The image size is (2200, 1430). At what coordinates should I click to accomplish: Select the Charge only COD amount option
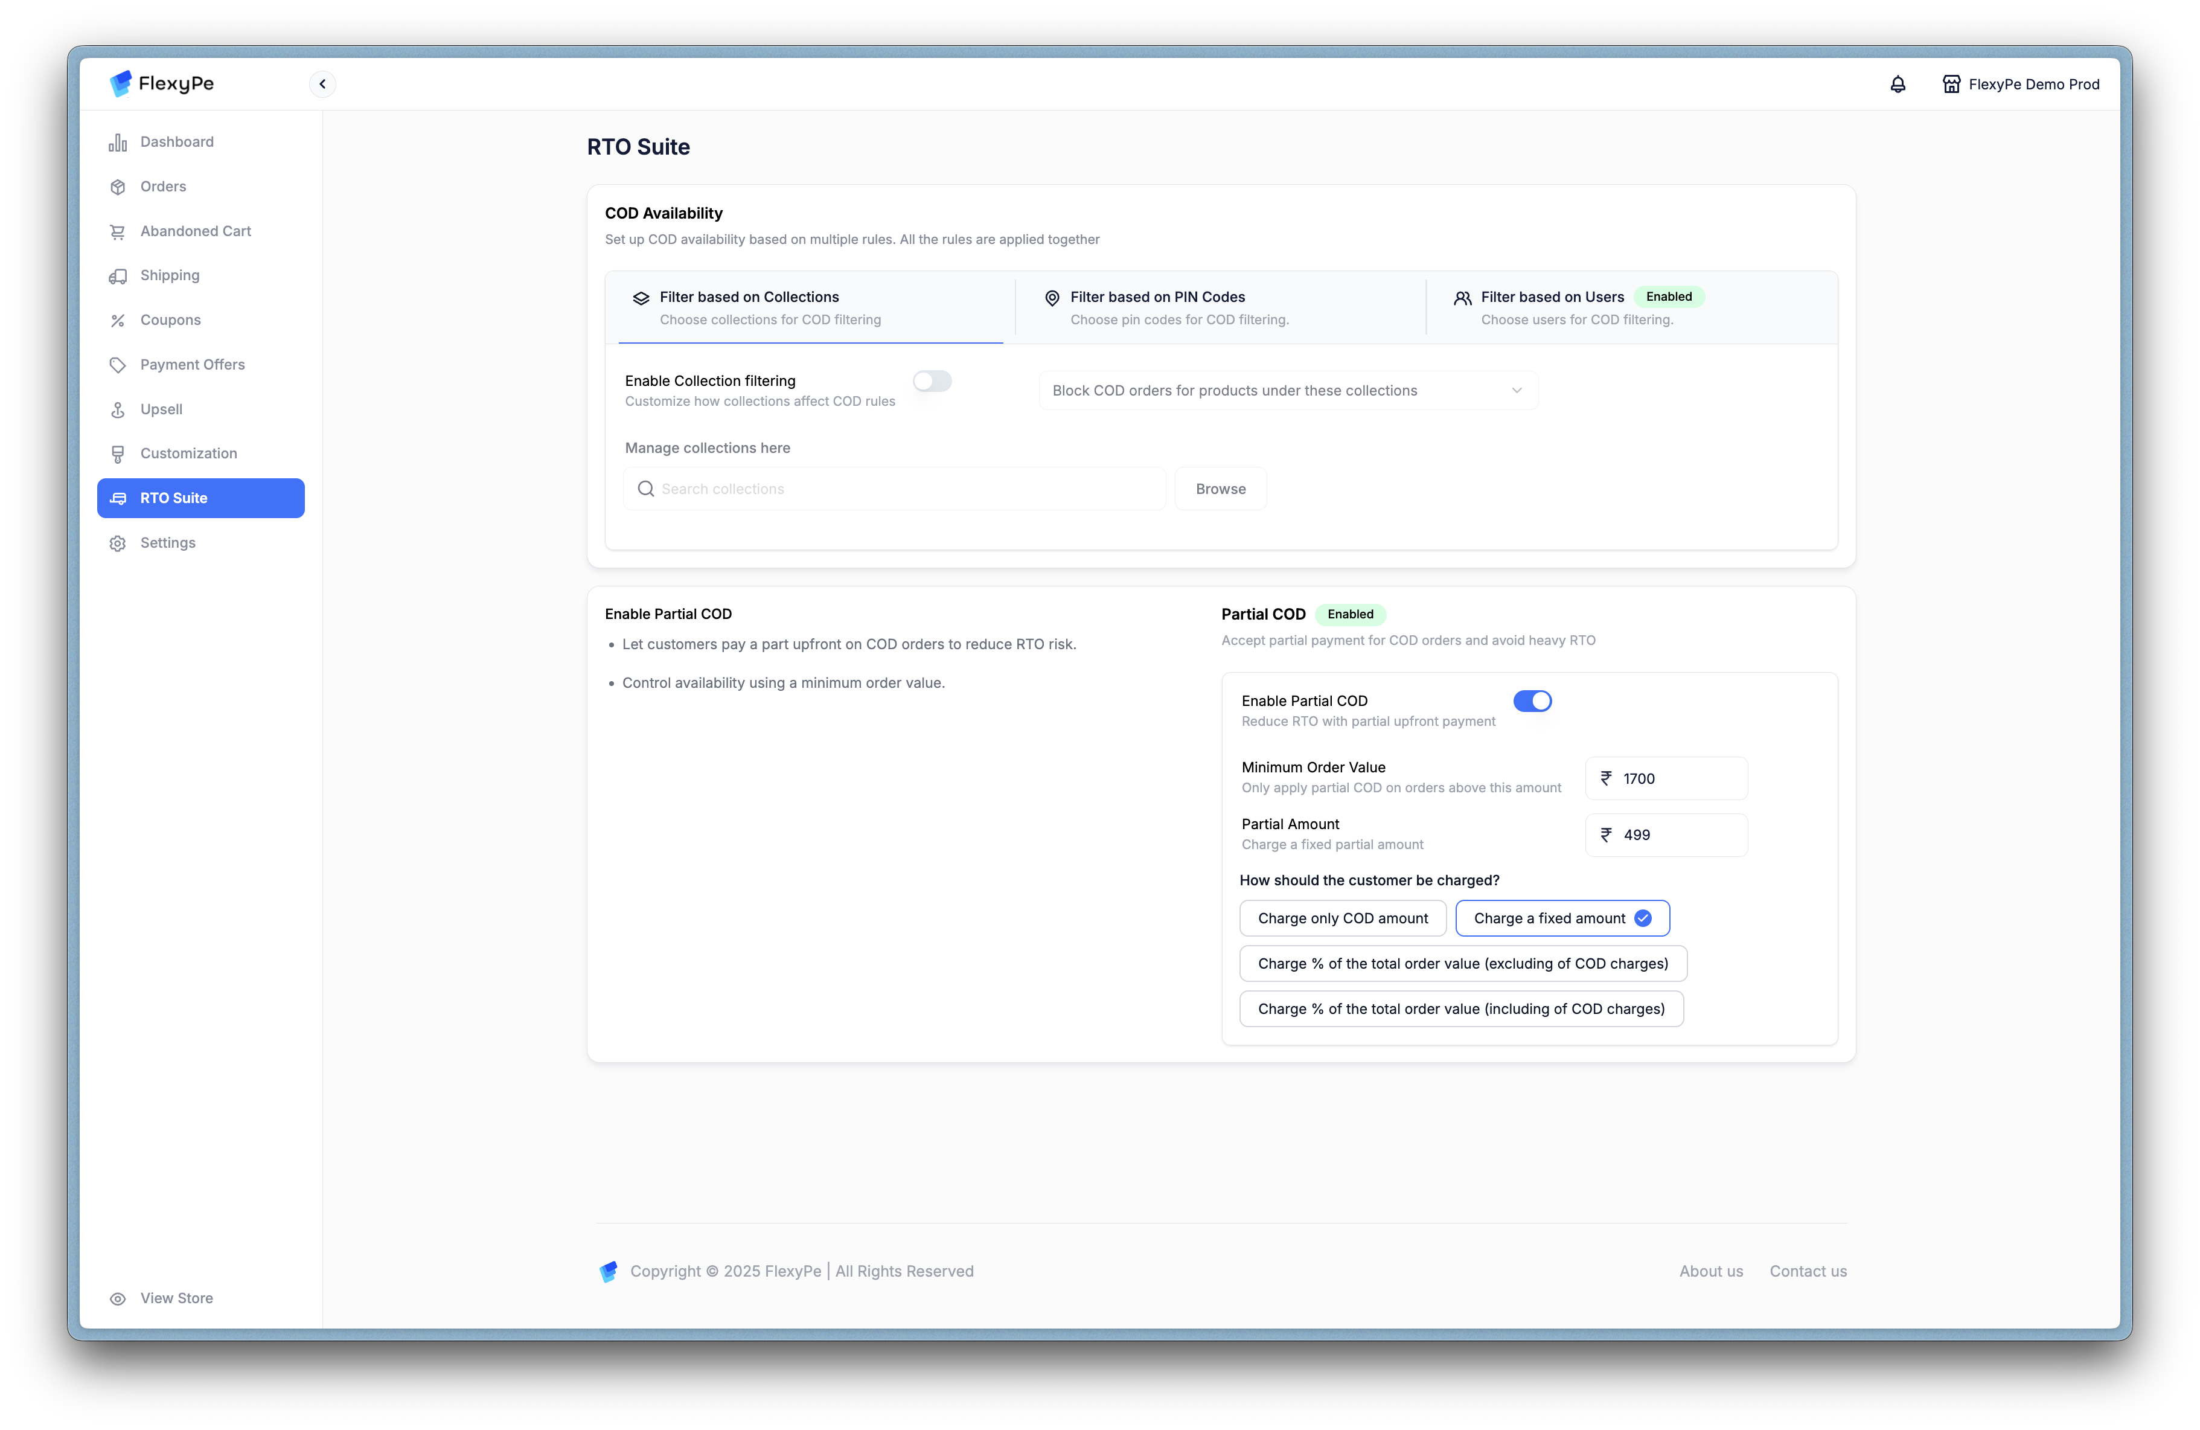point(1342,918)
